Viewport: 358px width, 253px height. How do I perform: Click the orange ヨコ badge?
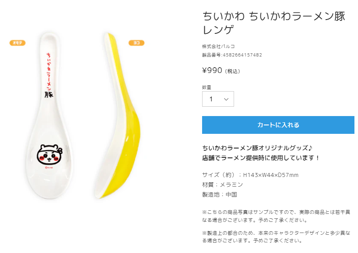click(x=136, y=43)
